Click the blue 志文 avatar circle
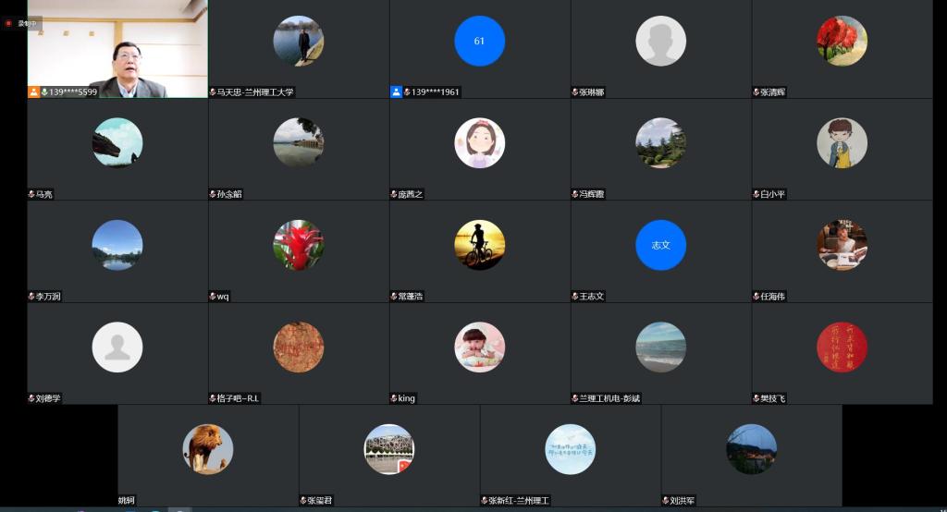The height and width of the screenshot is (512, 947). pos(660,245)
